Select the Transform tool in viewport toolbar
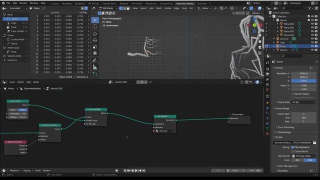The height and width of the screenshot is (180, 320). click(x=95, y=53)
